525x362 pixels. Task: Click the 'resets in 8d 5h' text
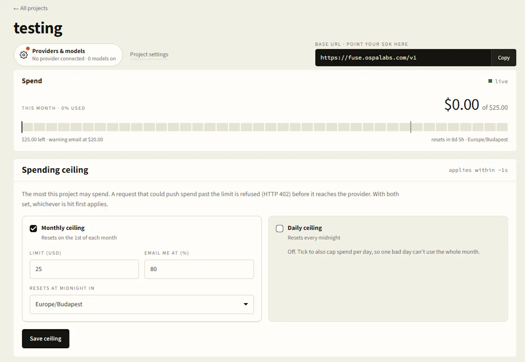click(x=448, y=139)
